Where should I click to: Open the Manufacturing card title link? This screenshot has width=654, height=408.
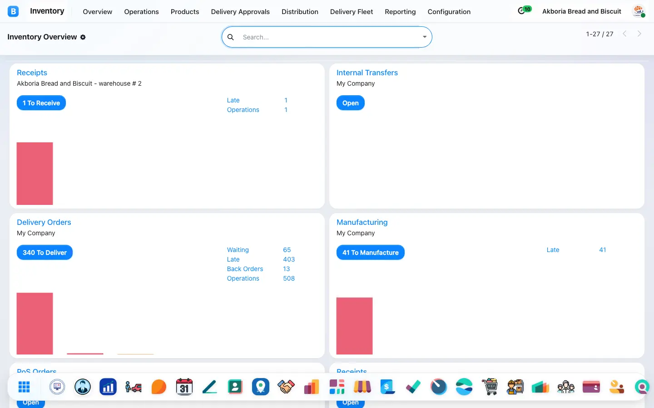pos(362,222)
